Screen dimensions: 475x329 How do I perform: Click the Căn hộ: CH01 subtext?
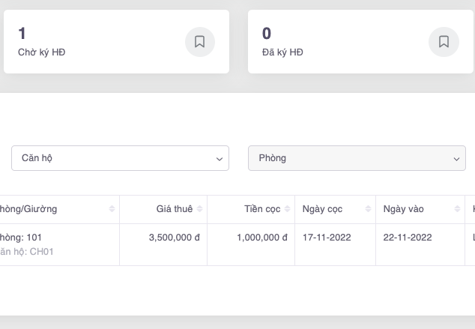[26, 252]
